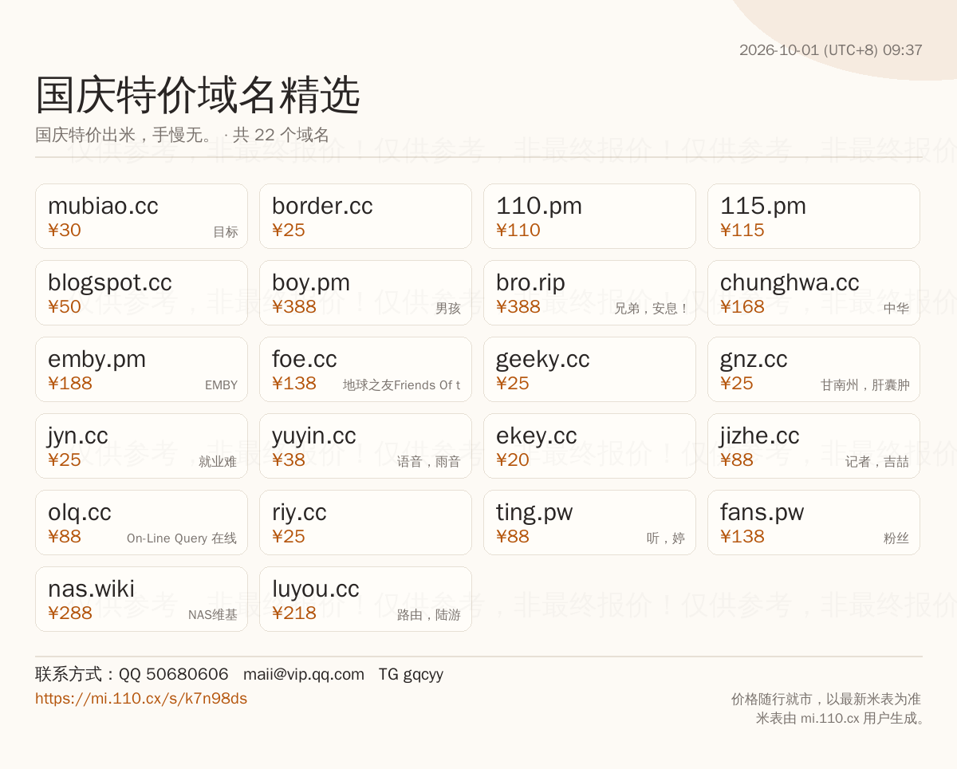Click the 110.pm domain name

(x=539, y=206)
